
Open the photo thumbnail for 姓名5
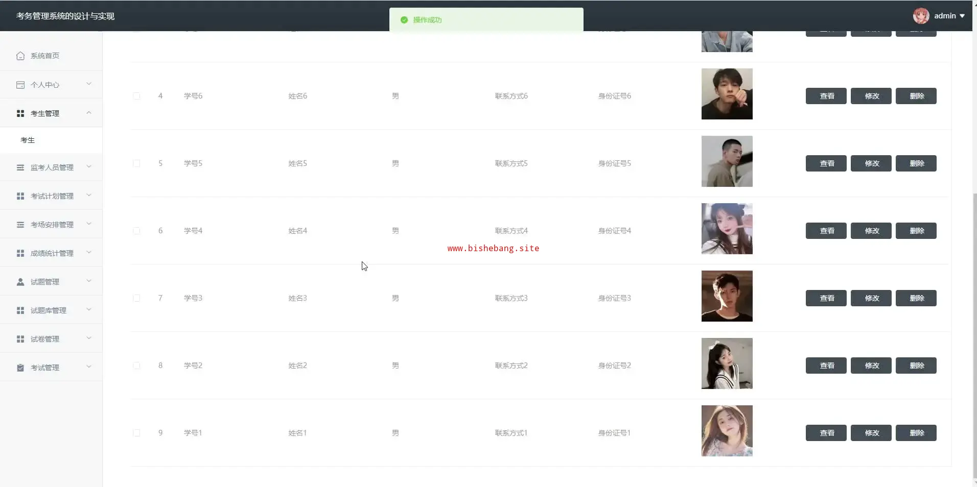click(x=727, y=161)
